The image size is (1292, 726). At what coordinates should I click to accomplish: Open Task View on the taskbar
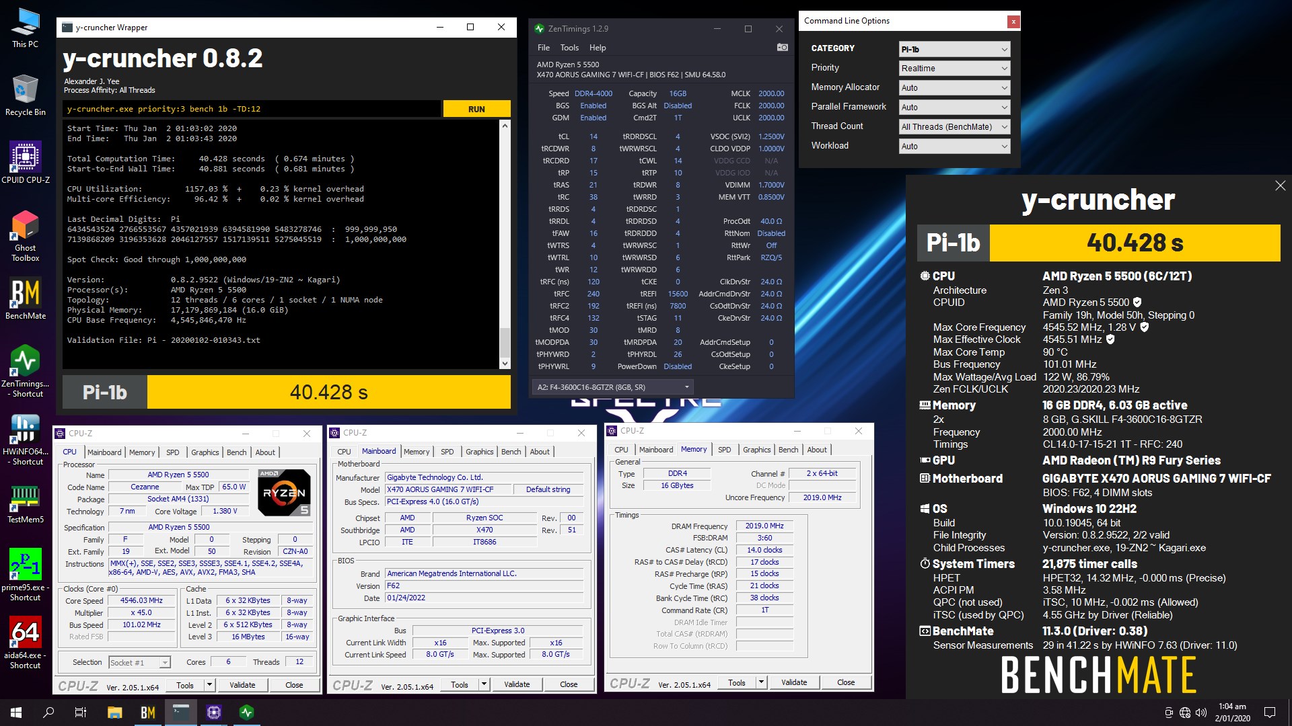pyautogui.click(x=81, y=713)
